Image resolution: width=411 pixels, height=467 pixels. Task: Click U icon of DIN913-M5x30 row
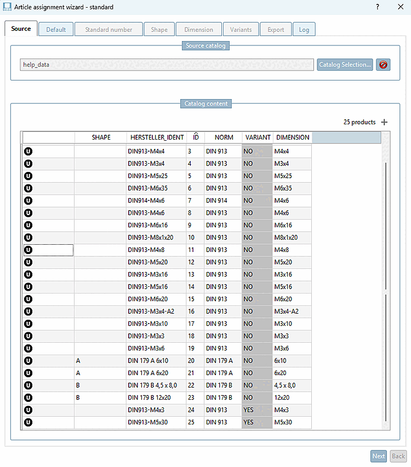click(28, 422)
